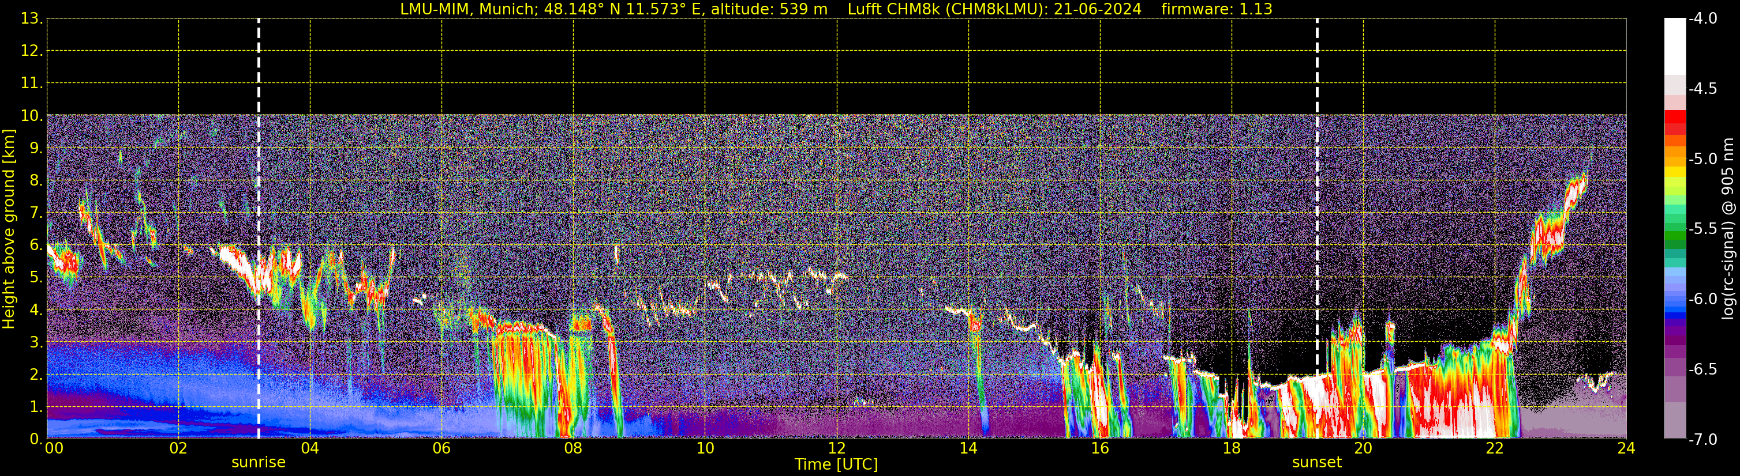Click the time axis tick label '22'

[x=1495, y=448]
